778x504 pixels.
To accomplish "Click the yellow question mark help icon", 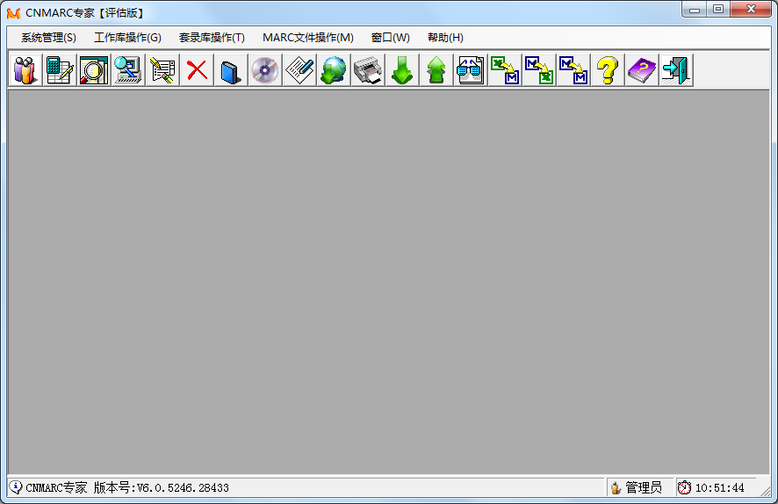I will point(607,70).
